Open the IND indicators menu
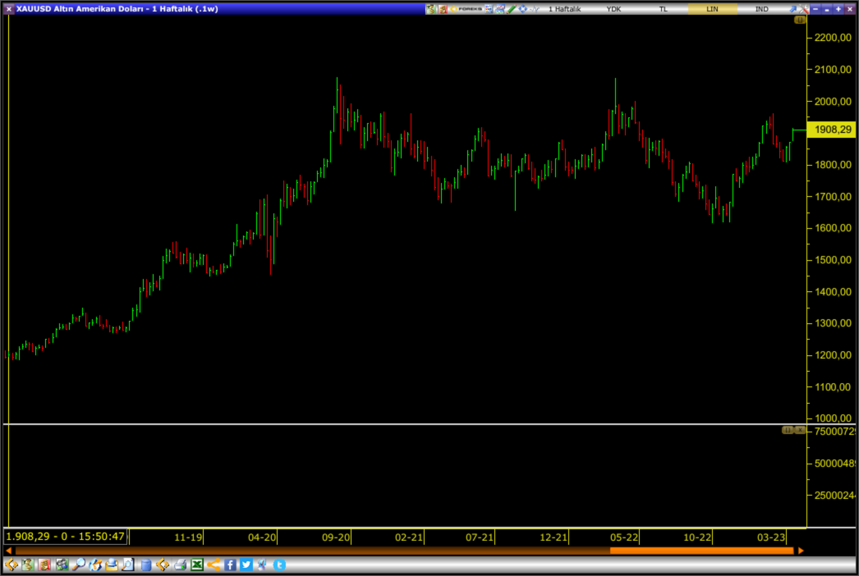Viewport: 859px width, 576px height. point(762,9)
